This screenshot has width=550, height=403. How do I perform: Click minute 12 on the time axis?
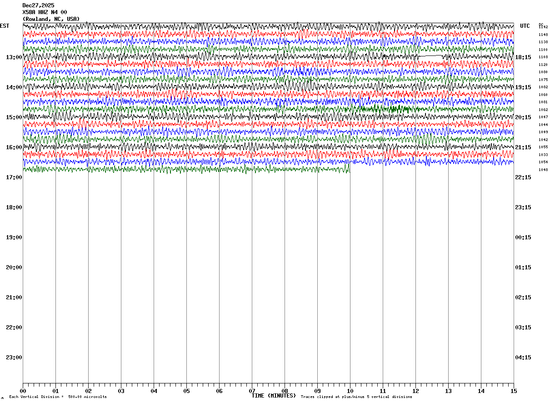[415, 391]
